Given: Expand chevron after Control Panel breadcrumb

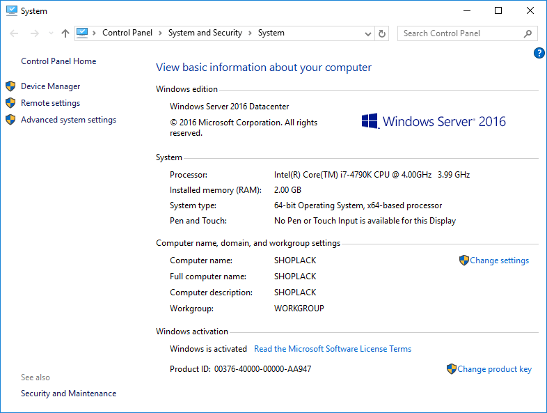Looking at the screenshot, I should pos(160,33).
